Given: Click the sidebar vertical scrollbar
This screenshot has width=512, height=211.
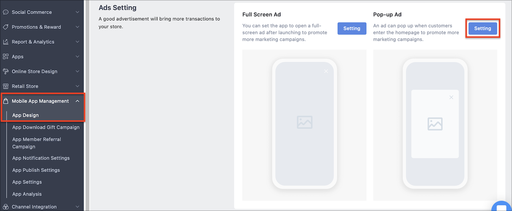Looking at the screenshot, I should coord(87,106).
